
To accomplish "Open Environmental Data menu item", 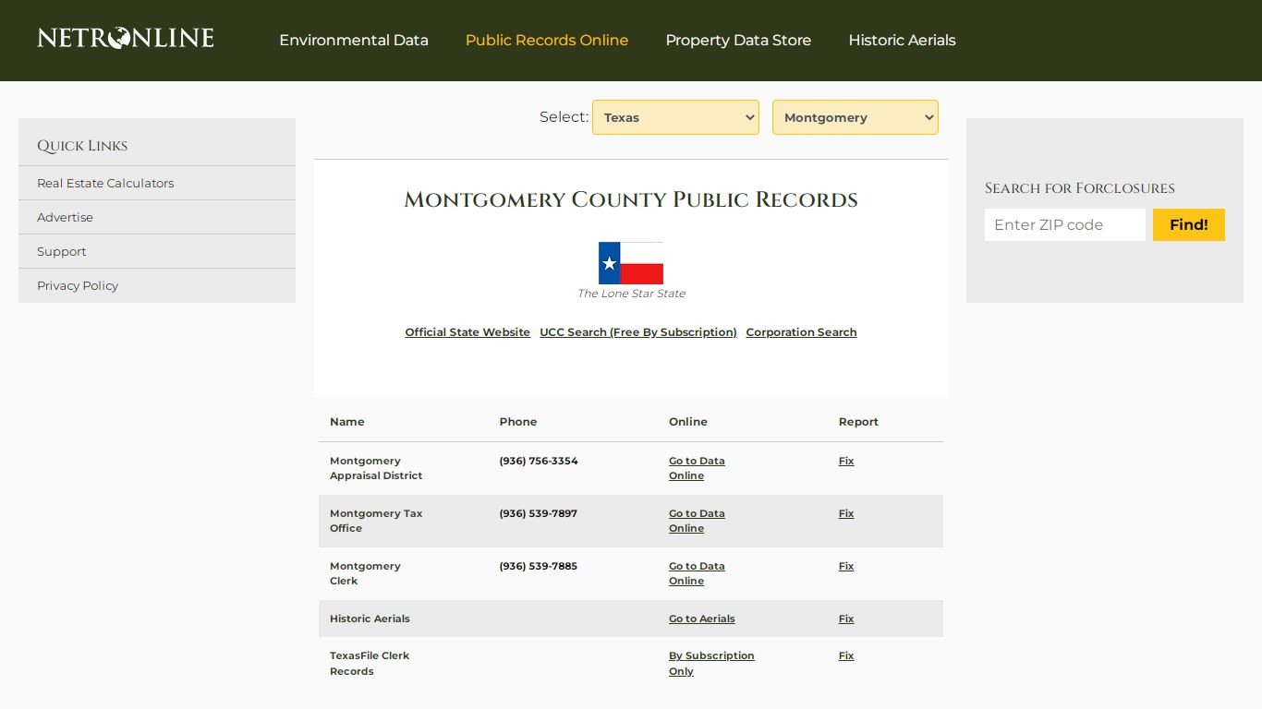I will (354, 41).
